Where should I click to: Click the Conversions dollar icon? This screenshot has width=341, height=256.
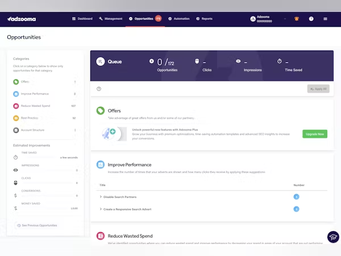point(15,196)
